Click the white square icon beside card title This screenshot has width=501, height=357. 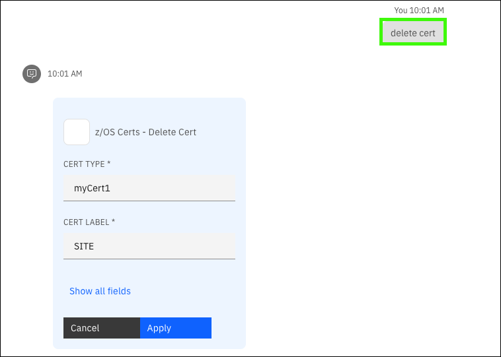pyautogui.click(x=77, y=132)
